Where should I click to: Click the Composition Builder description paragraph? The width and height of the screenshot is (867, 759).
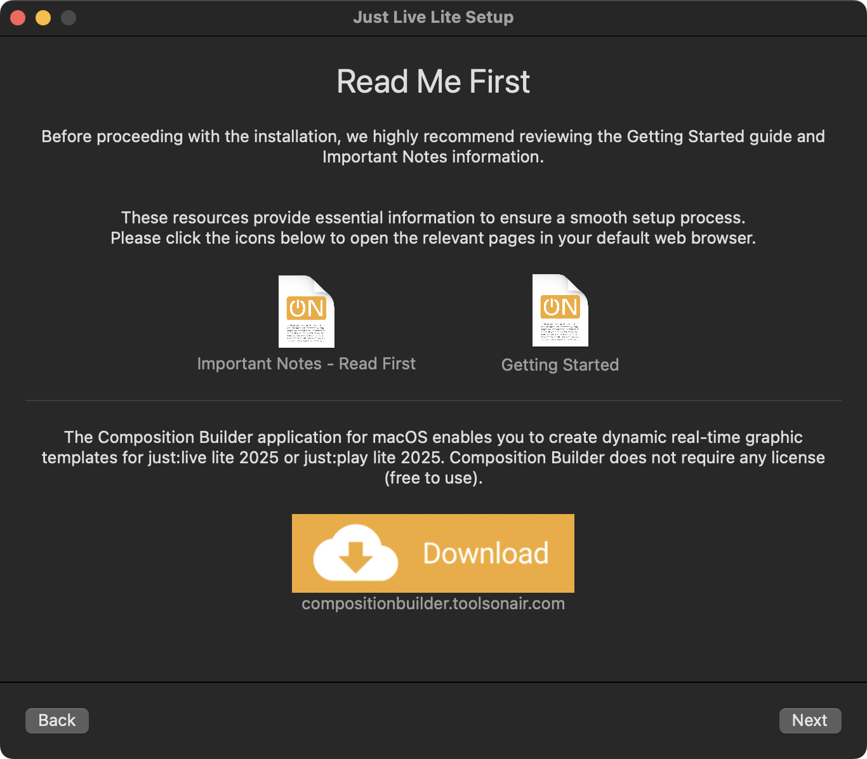pyautogui.click(x=433, y=458)
